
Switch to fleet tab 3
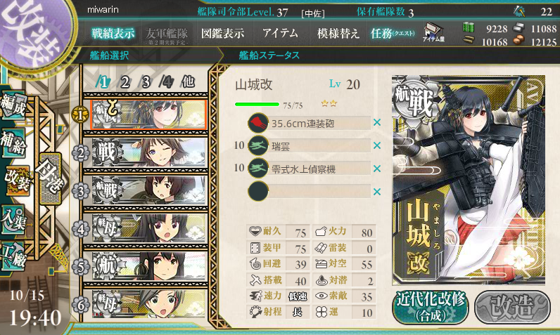pos(146,82)
